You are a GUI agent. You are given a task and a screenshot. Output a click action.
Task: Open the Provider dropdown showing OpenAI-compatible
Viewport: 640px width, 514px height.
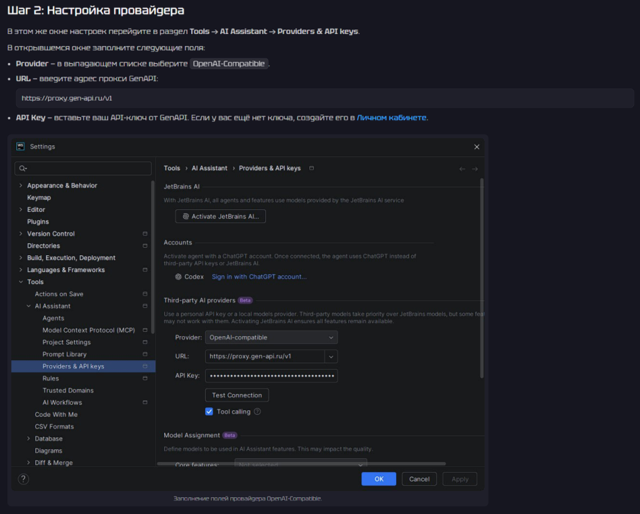271,337
